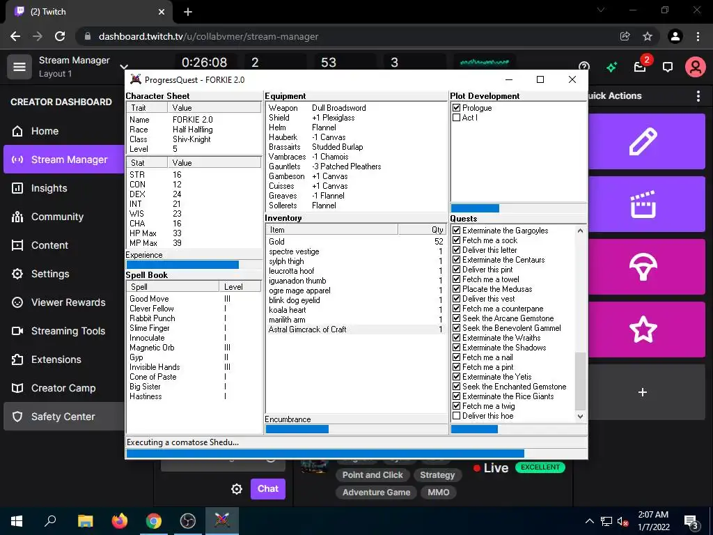Click the Strategy tag

(x=437, y=475)
